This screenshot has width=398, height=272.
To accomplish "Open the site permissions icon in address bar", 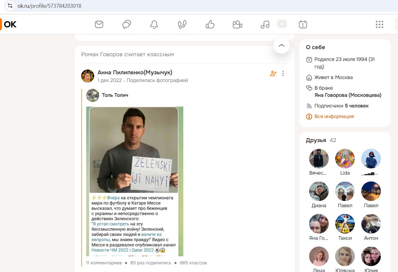I will (x=10, y=5).
